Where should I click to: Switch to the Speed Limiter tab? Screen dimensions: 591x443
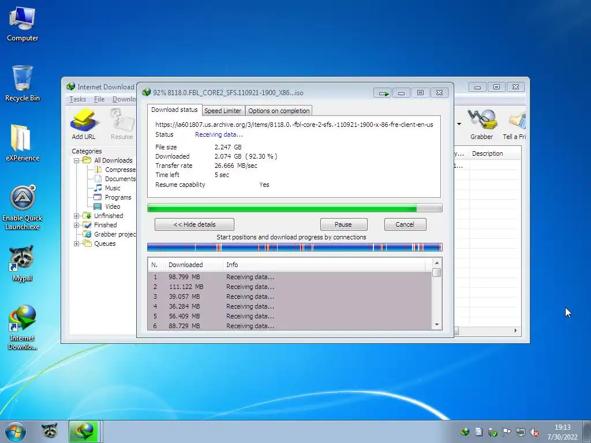pos(223,111)
